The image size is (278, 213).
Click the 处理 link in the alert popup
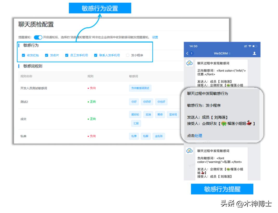[x=199, y=136]
